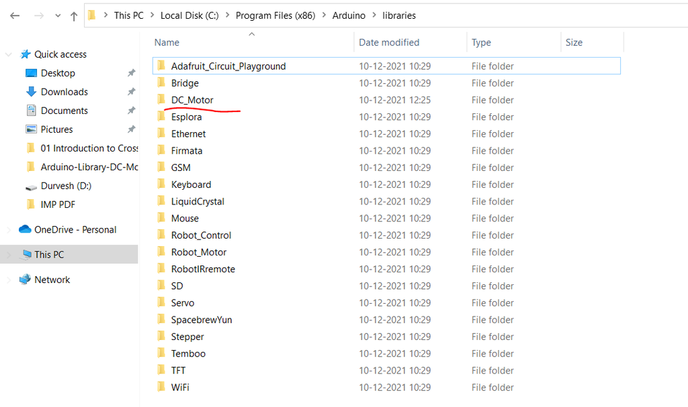Select OneDrive - Personal in sidebar
The width and height of the screenshot is (688, 407).
(x=75, y=230)
